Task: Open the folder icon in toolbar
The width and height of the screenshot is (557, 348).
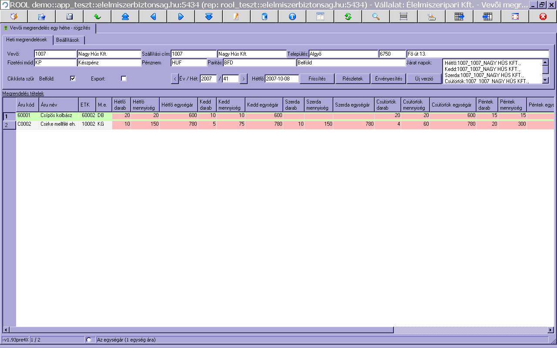Action: tap(42, 17)
